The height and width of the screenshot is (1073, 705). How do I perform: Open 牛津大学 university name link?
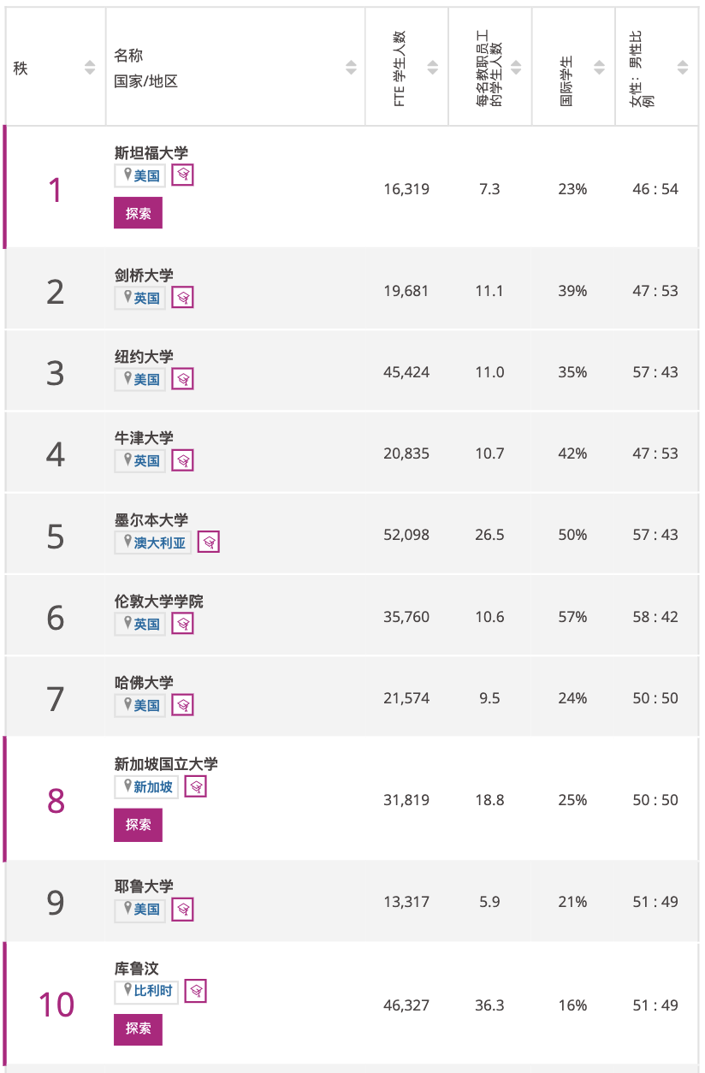144,437
